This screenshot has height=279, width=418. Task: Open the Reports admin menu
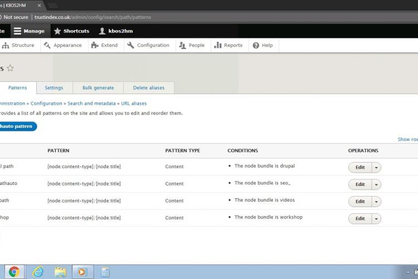pyautogui.click(x=229, y=45)
